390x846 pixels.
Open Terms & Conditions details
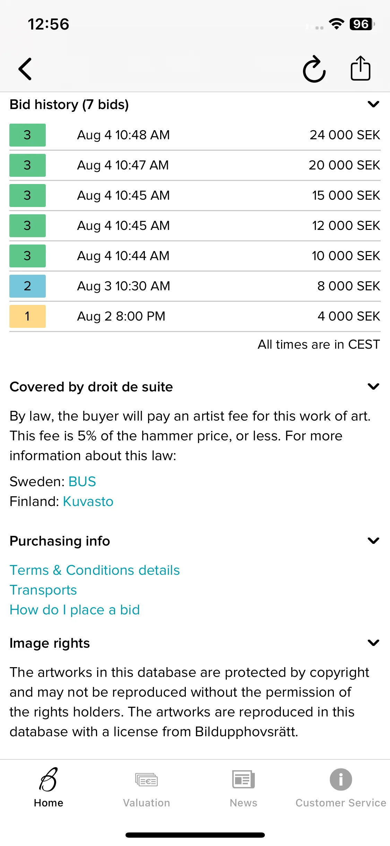pyautogui.click(x=95, y=570)
